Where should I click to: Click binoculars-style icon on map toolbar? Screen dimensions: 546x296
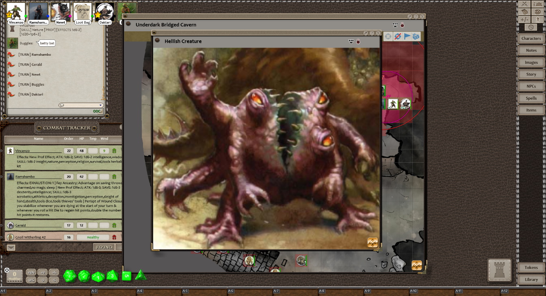(x=416, y=37)
